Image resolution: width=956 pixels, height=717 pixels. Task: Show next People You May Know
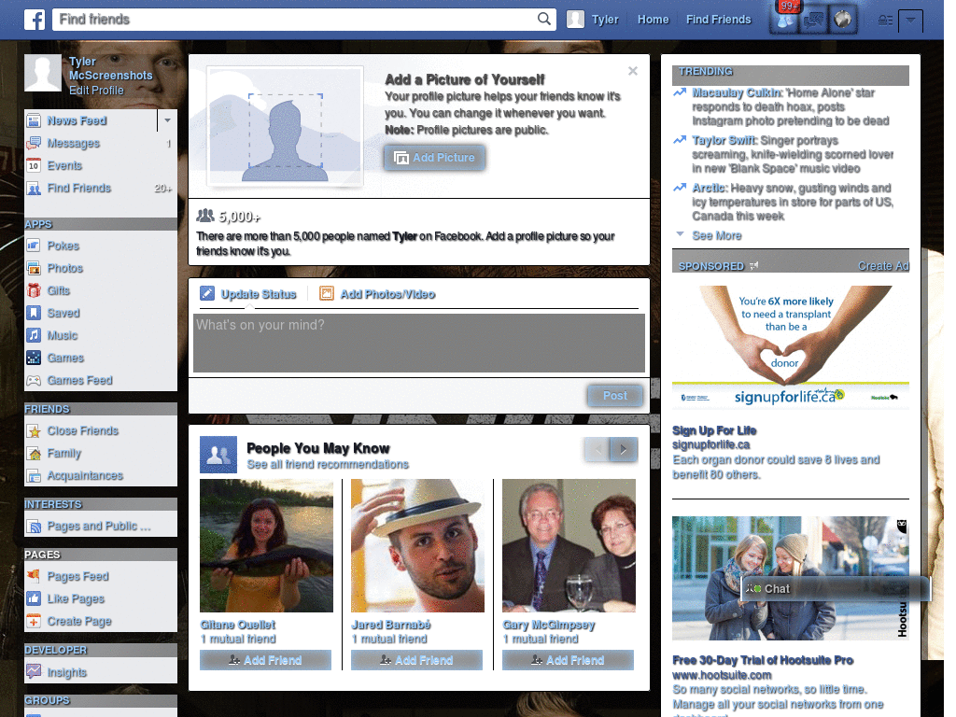pos(624,450)
